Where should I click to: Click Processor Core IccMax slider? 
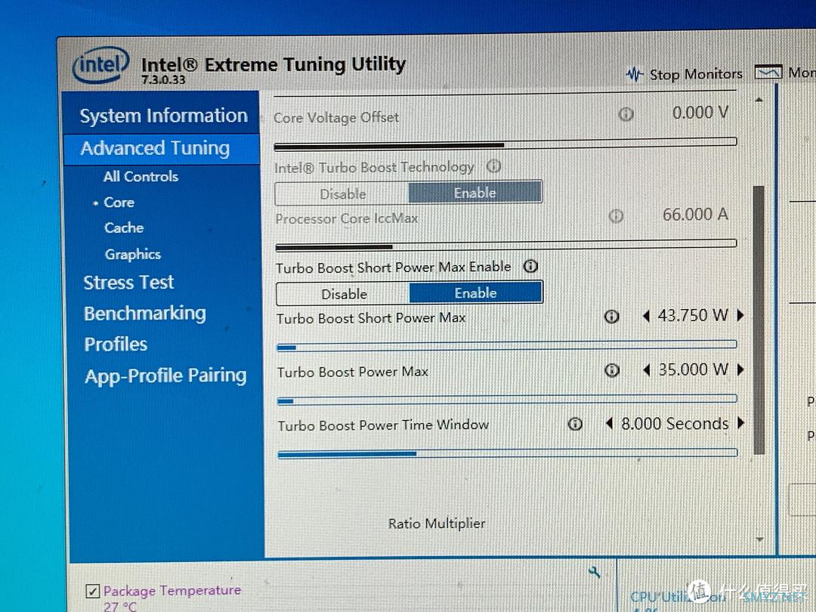(x=505, y=245)
